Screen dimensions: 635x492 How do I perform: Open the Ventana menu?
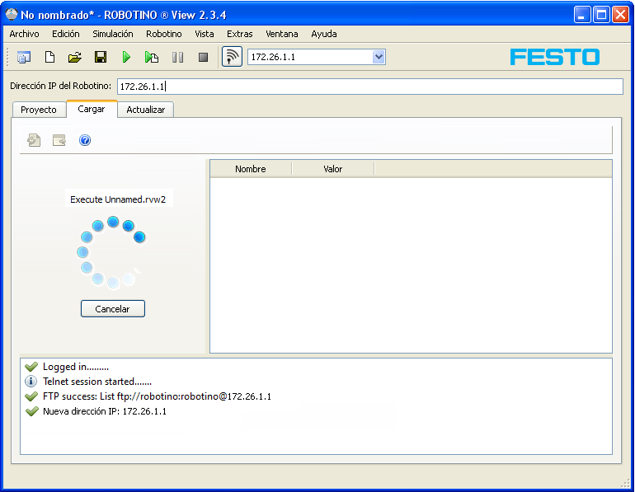281,34
